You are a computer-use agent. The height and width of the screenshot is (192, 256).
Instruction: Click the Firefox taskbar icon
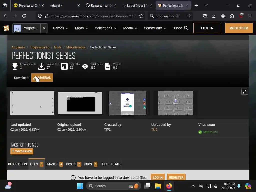click(169, 186)
